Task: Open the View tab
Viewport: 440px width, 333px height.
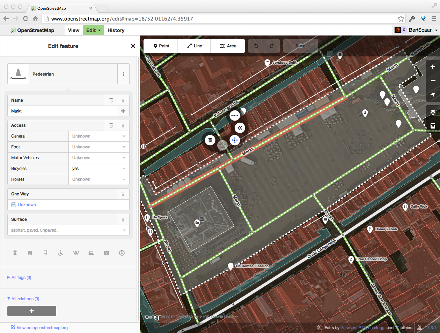Action: tap(74, 30)
